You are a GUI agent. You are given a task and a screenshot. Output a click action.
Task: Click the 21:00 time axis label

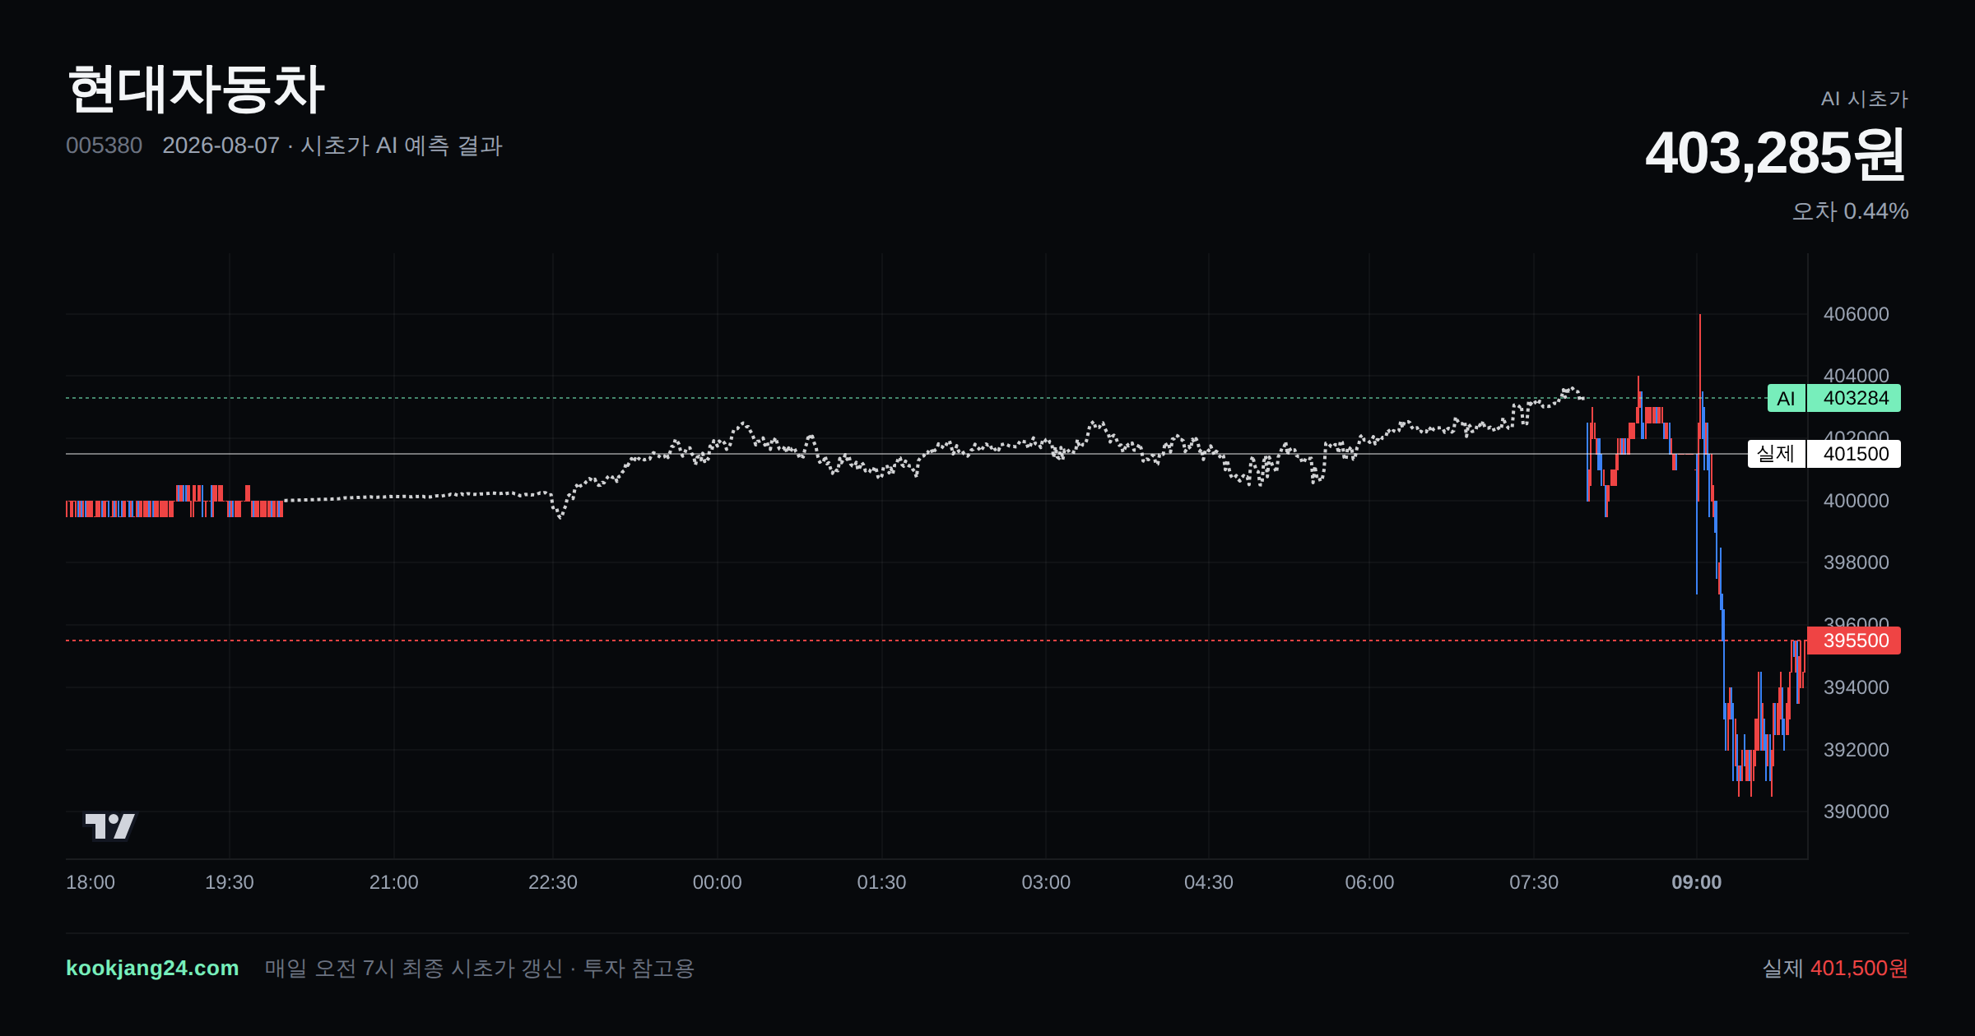tap(393, 882)
